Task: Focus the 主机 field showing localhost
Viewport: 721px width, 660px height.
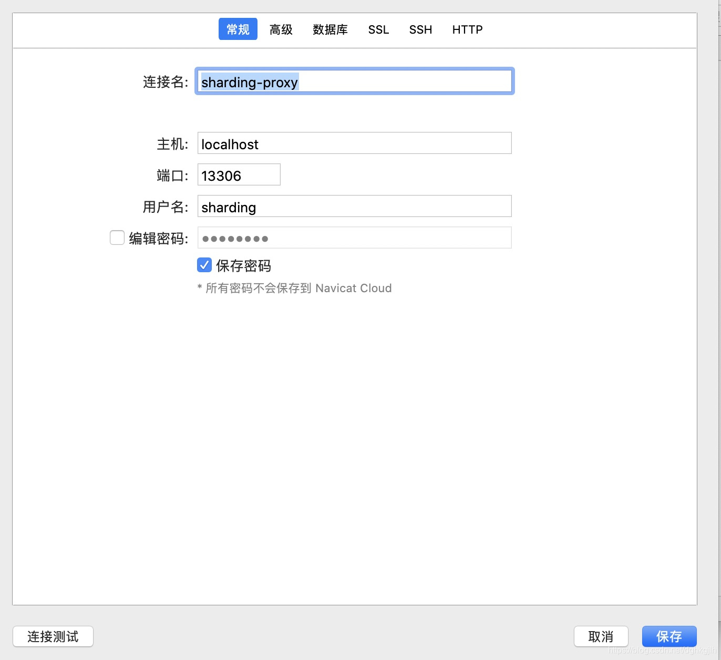Action: point(354,143)
